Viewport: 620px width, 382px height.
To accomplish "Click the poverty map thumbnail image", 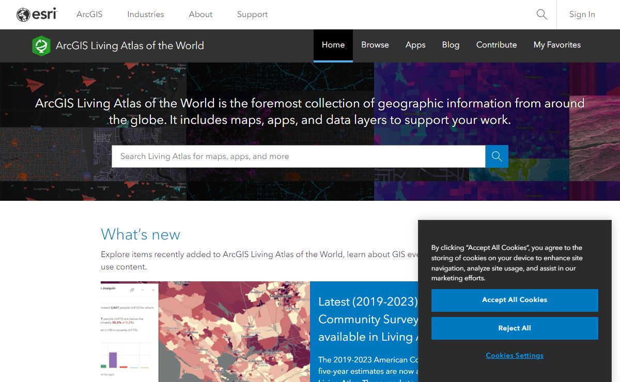I will pos(205,331).
